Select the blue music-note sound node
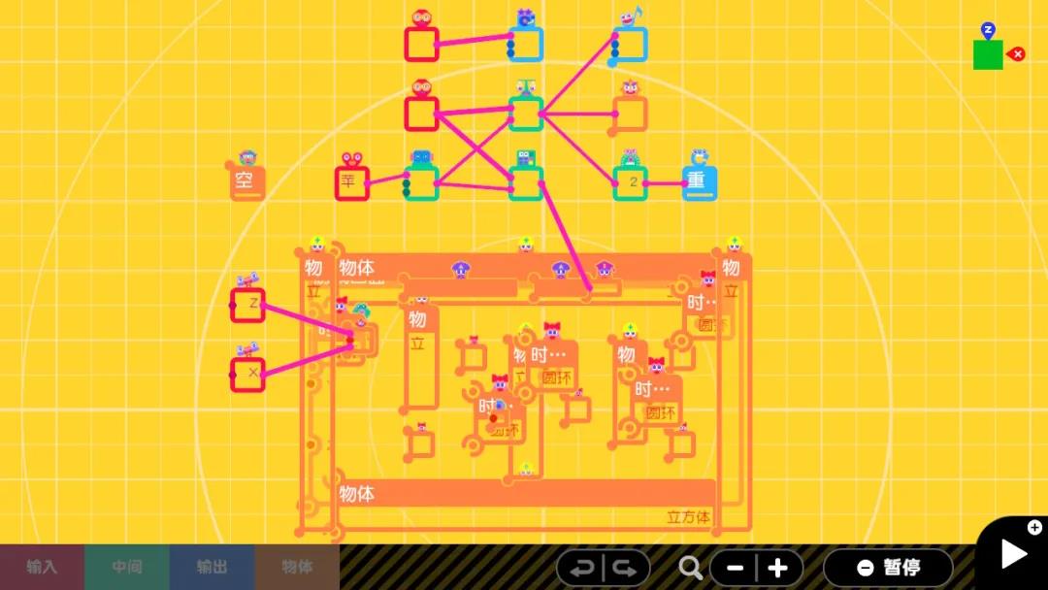Image resolution: width=1048 pixels, height=590 pixels. click(630, 44)
